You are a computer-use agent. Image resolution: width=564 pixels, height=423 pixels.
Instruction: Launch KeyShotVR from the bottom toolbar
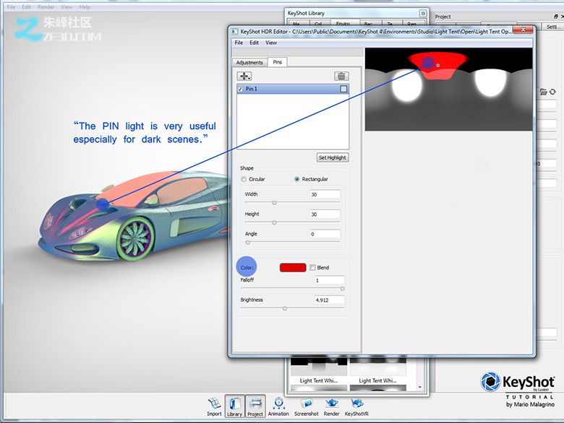[x=356, y=407]
